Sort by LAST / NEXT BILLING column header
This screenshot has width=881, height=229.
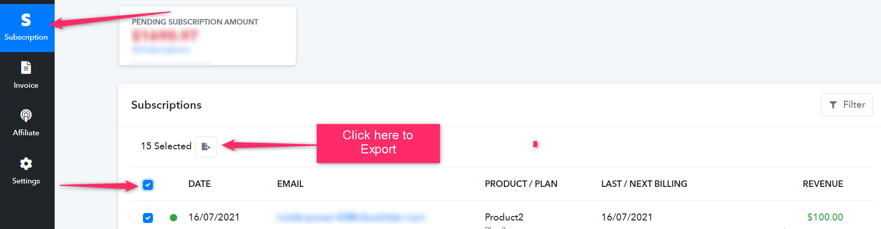644,184
